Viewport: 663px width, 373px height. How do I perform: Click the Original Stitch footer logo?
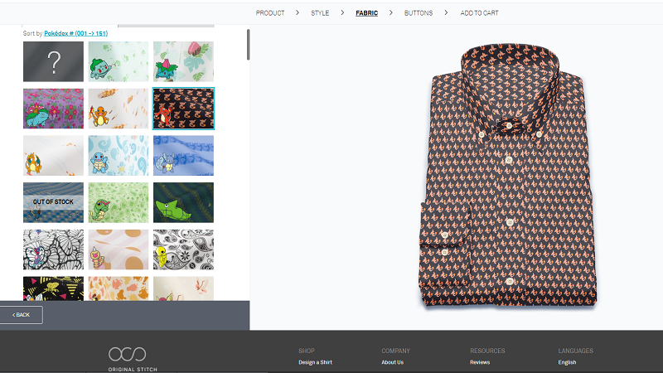133,359
